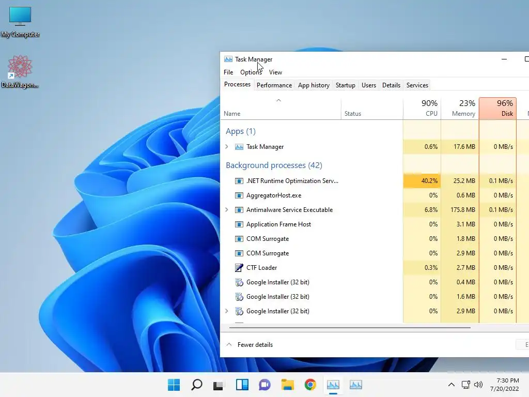Click the icon of COM Surrogate 2.9 MB
The width and height of the screenshot is (529, 397).
coord(239,253)
